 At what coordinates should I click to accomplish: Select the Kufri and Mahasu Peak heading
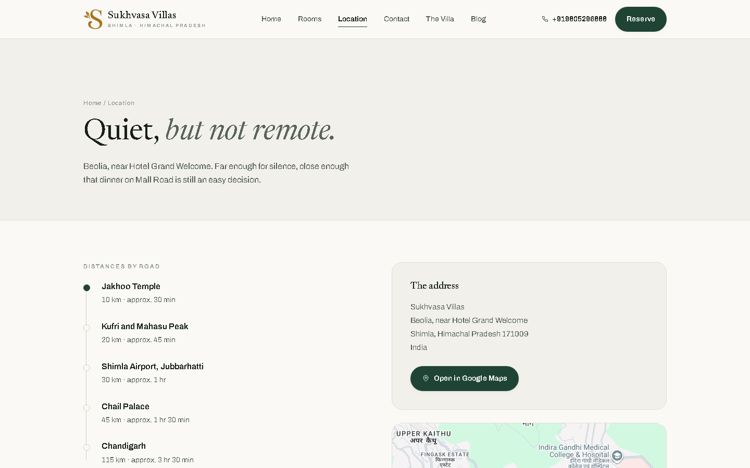point(145,327)
